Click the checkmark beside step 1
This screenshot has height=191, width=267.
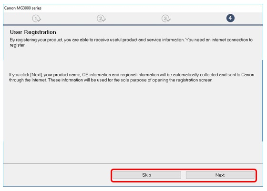39,20
